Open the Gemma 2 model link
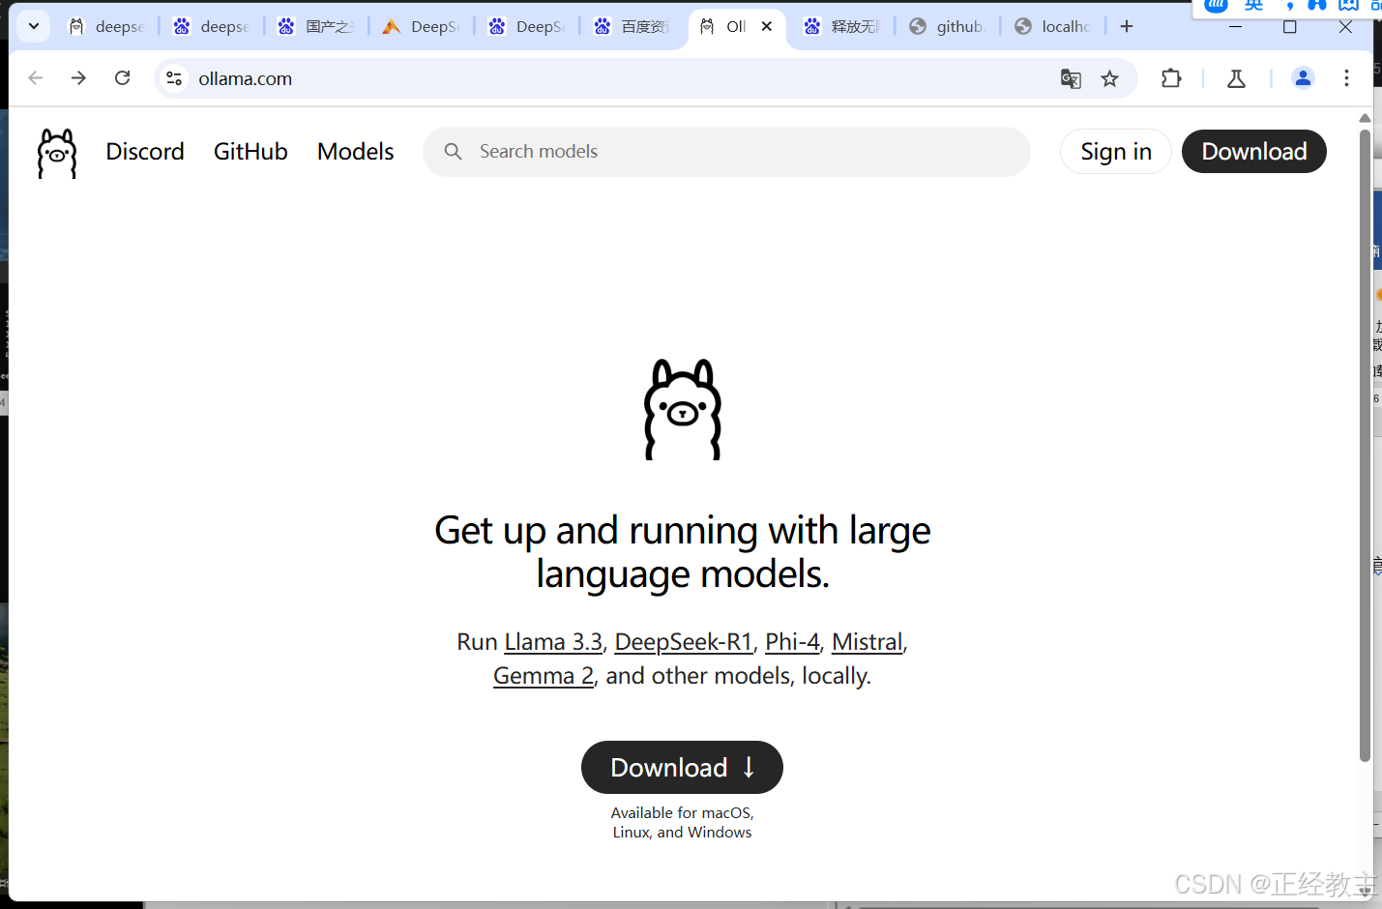Screen dimensions: 1382x909 (x=544, y=676)
